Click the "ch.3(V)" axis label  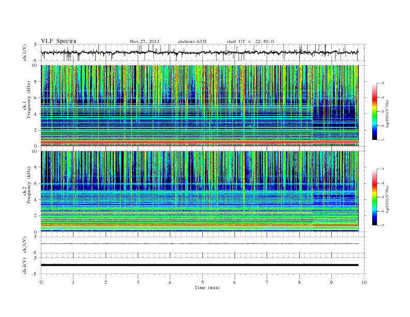(24, 245)
